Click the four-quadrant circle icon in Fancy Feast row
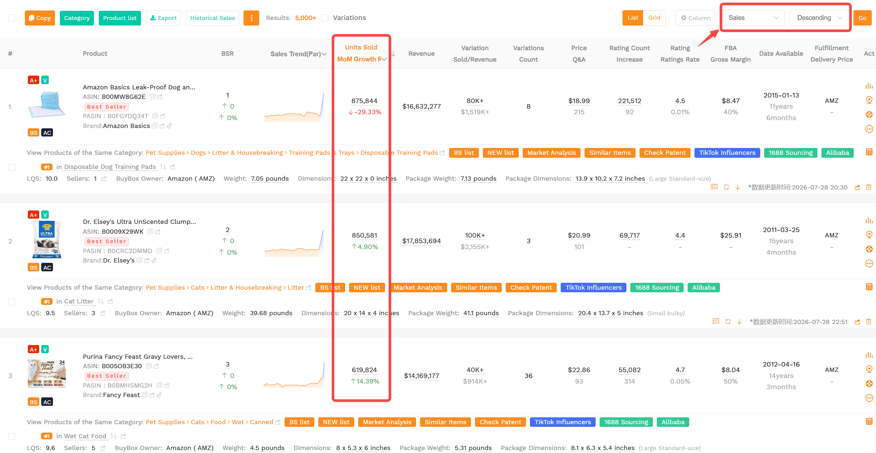The image size is (876, 453). (x=869, y=384)
